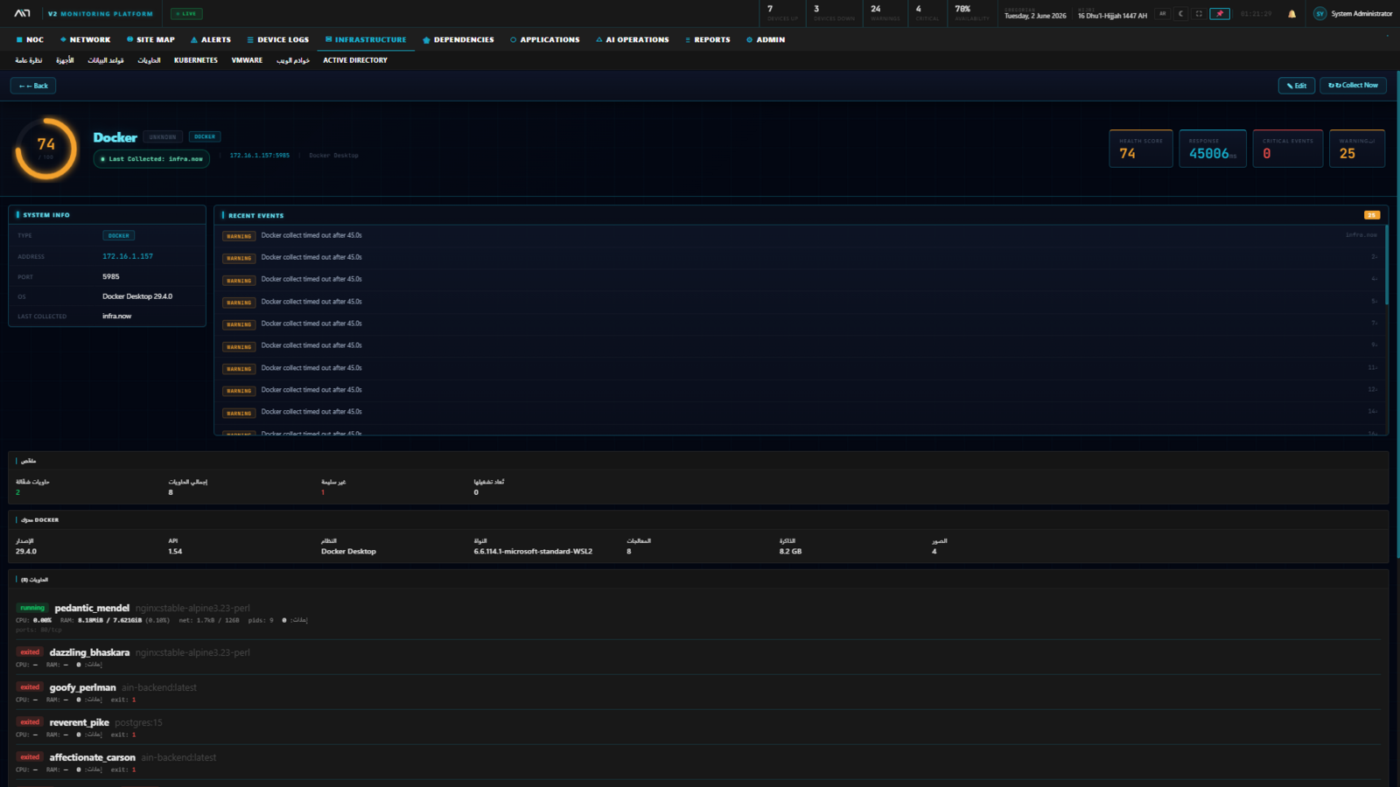Click the Hijri date 16 Dhu'l-Hijjah 1447 AH
The image size is (1400, 787).
tap(1112, 16)
